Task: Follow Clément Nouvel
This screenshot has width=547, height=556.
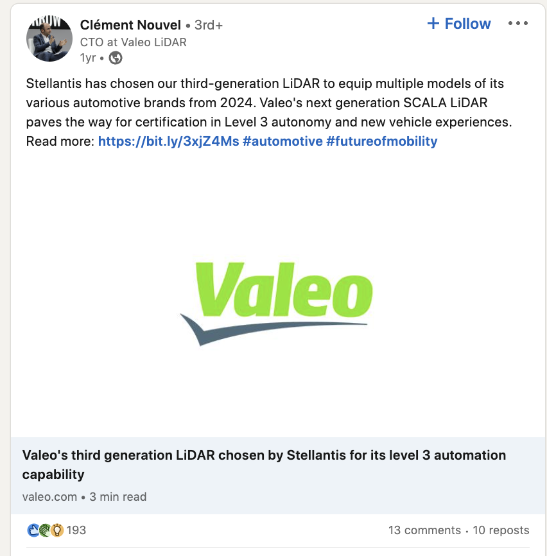Action: (x=458, y=24)
